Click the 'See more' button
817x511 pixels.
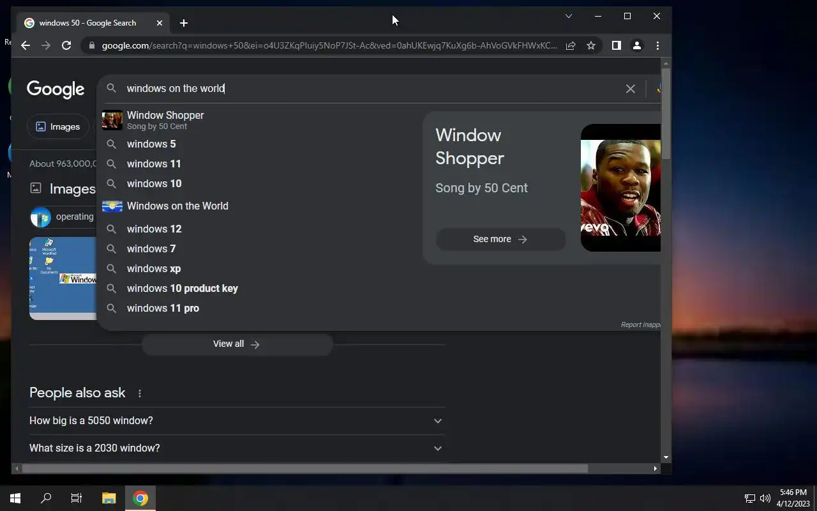(x=500, y=239)
